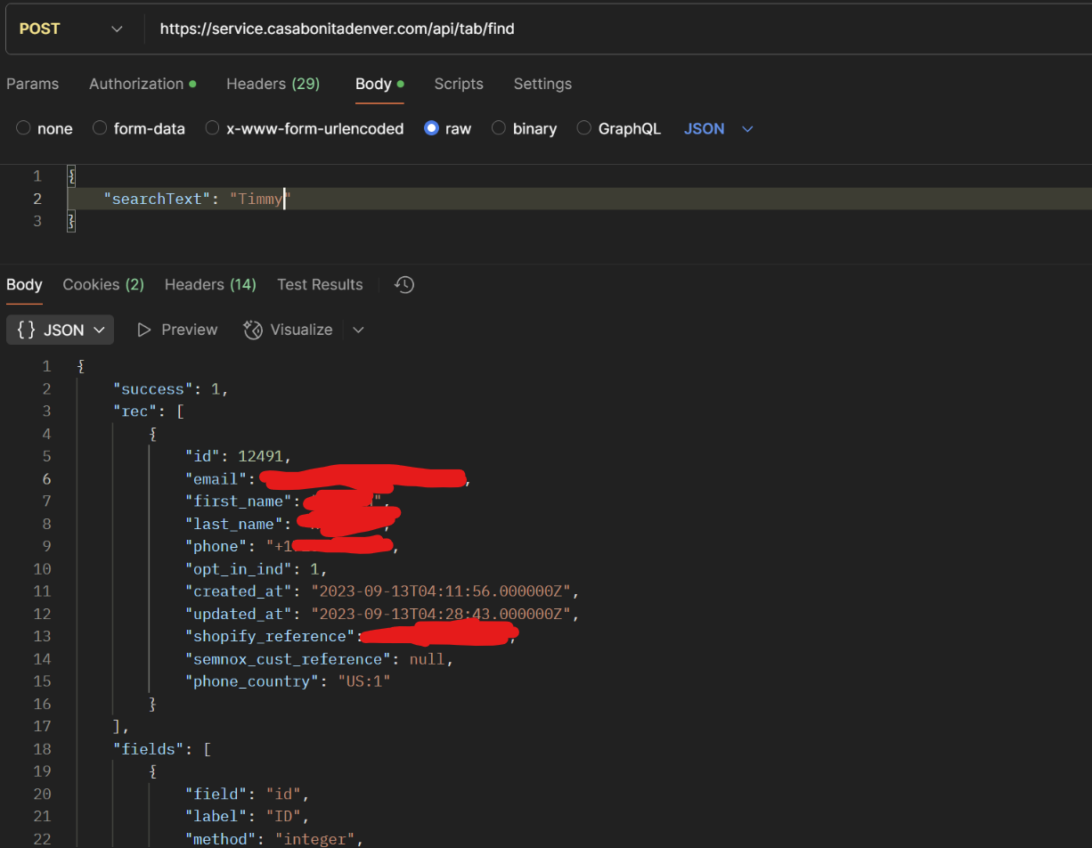Screen dimensions: 1092x848
Task: Click the semnox_cust_reference null value
Action: click(x=427, y=659)
